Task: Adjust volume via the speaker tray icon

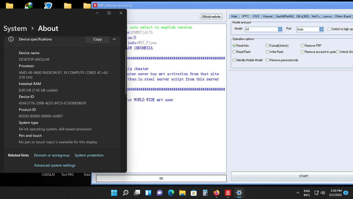Action: (x=323, y=193)
